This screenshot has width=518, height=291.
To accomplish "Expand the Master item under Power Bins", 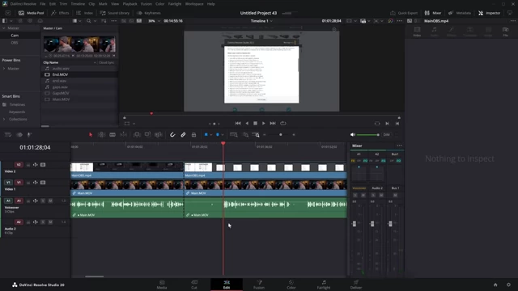I will coord(4,69).
